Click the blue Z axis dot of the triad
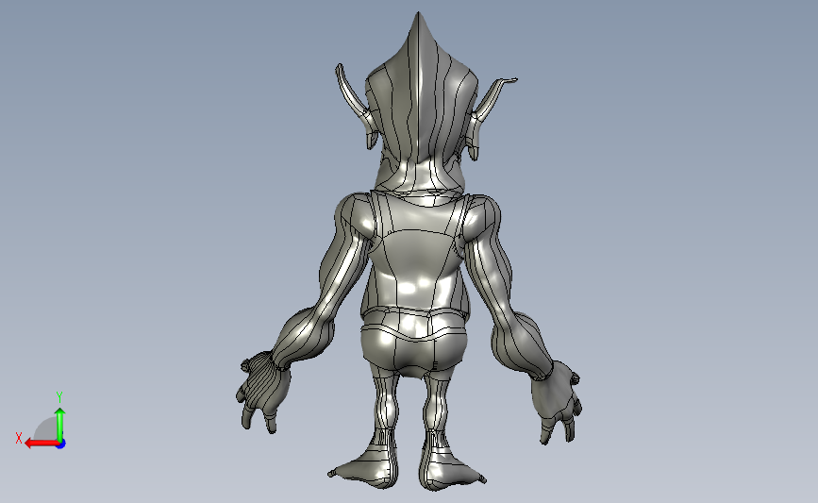Viewport: 818px width, 503px height. click(61, 444)
